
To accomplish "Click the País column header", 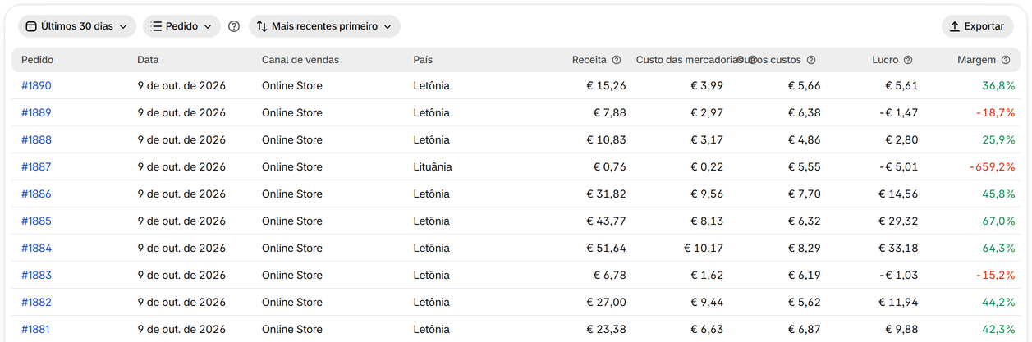I will pyautogui.click(x=423, y=60).
